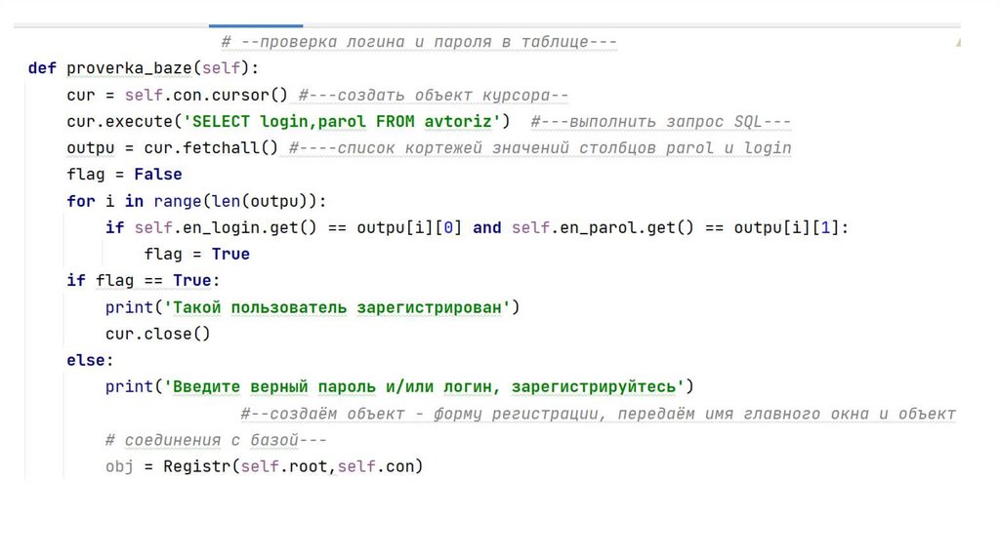This screenshot has width=1000, height=560.
Task: Click the 'Введите верный пароль' string
Action: coord(429,386)
